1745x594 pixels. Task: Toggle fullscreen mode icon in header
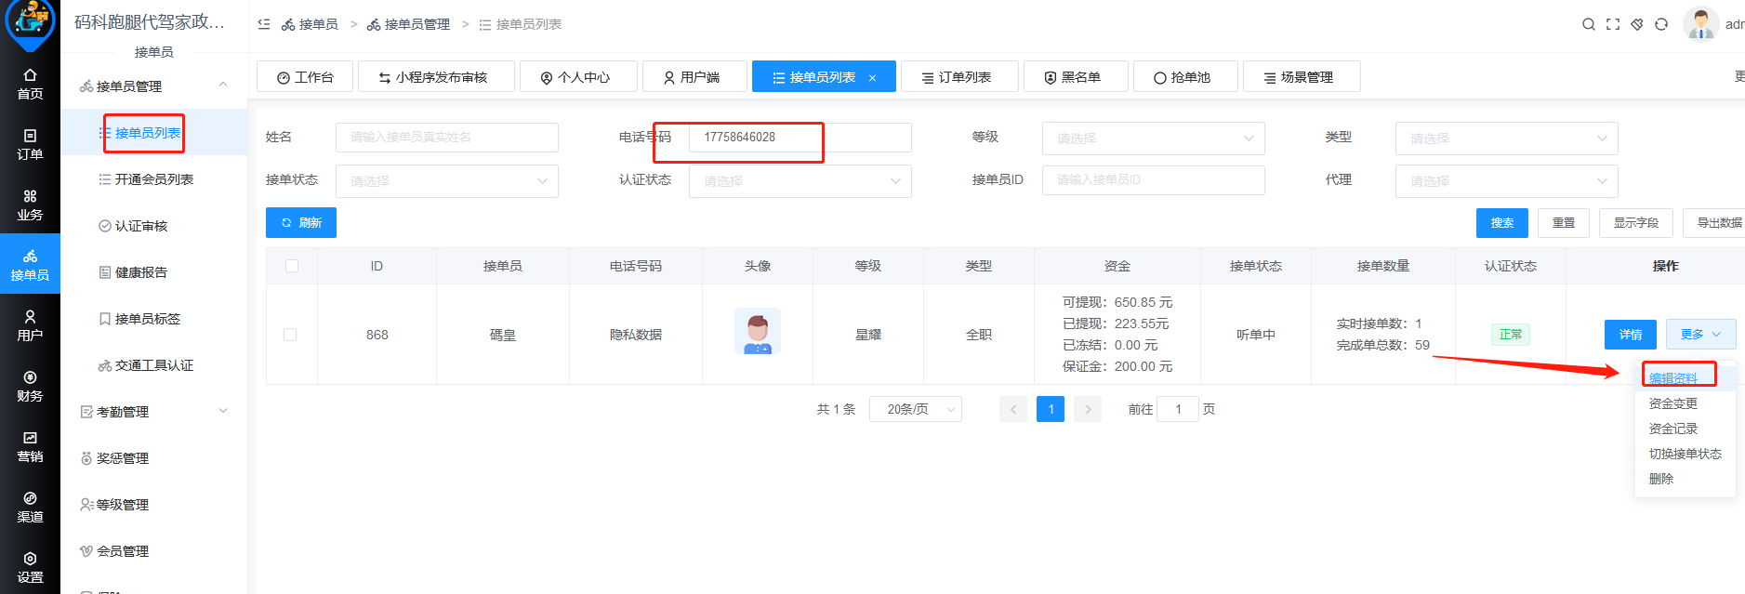[1613, 24]
